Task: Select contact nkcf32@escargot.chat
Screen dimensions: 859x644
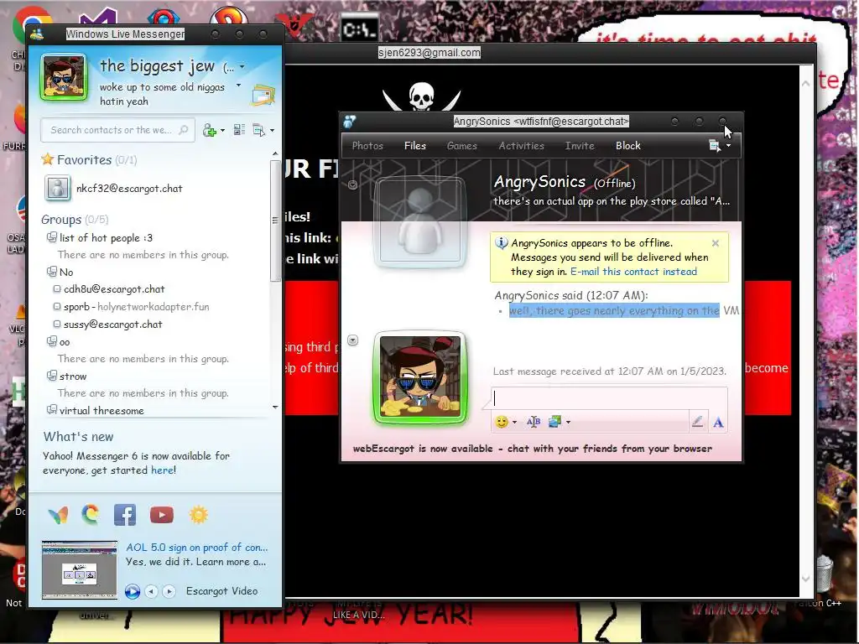Action: click(x=129, y=189)
